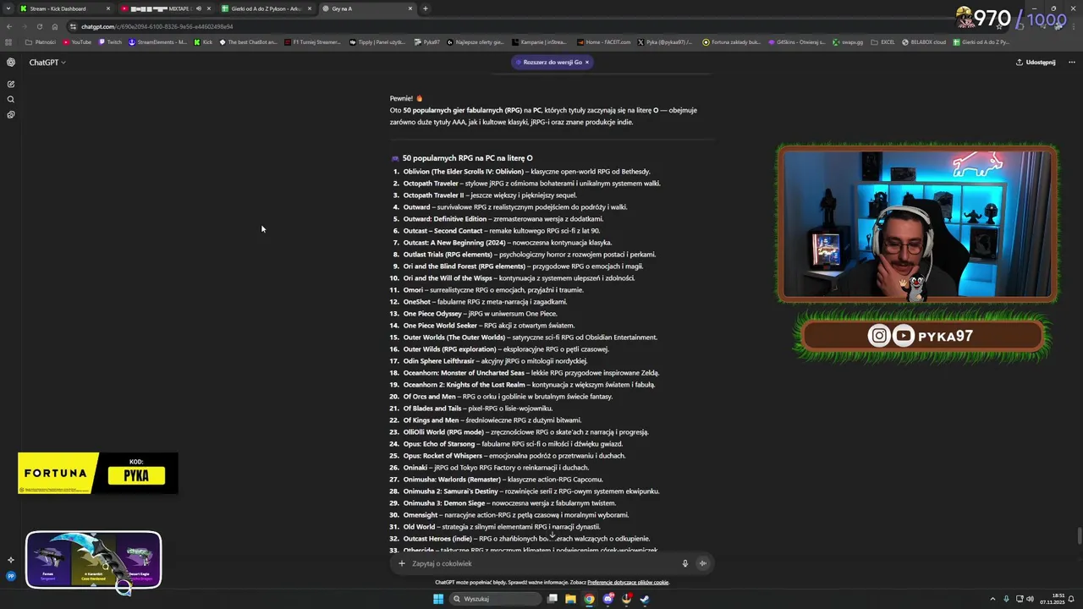Open the Twitch bookmark
This screenshot has width=1083, height=609.
click(x=110, y=41)
